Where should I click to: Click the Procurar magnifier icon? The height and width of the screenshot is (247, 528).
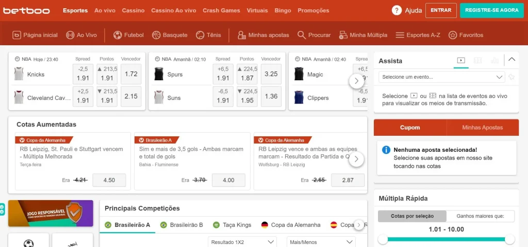click(302, 35)
